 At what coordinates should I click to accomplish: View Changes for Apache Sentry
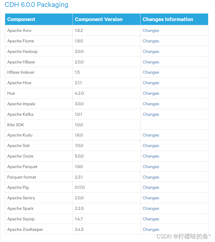[x=151, y=198]
